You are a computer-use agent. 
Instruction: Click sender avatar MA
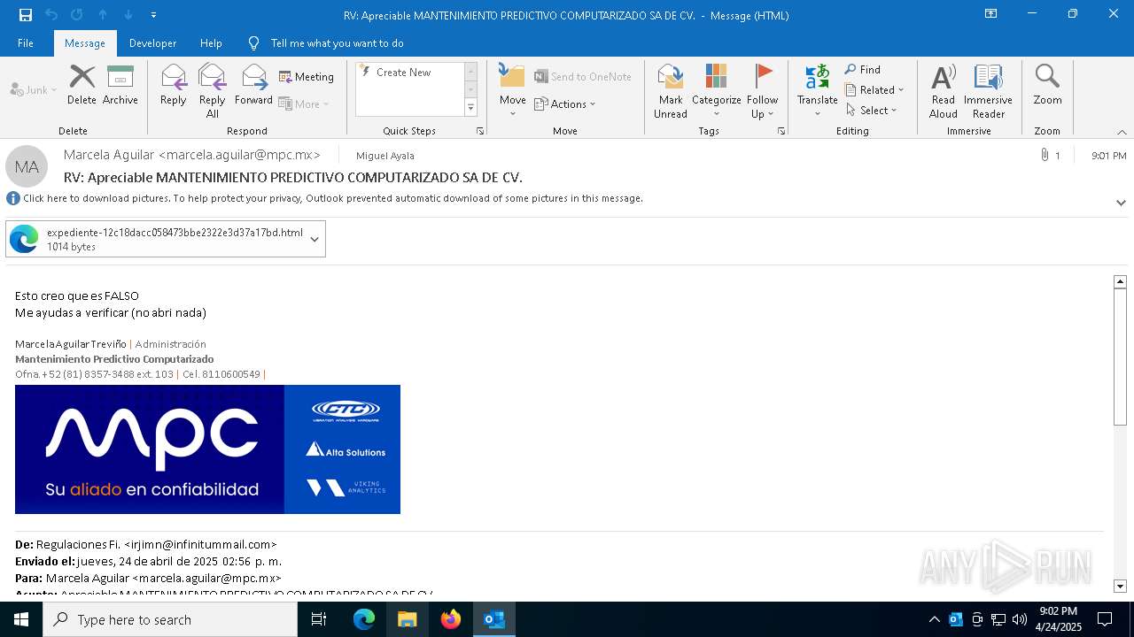click(x=27, y=166)
